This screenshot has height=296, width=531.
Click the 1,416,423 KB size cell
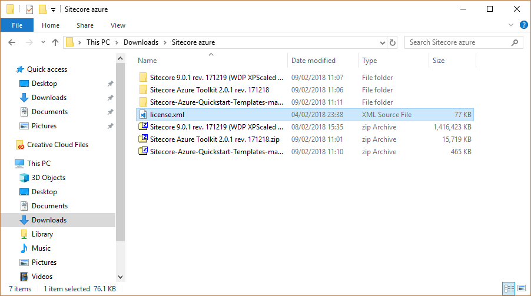452,127
